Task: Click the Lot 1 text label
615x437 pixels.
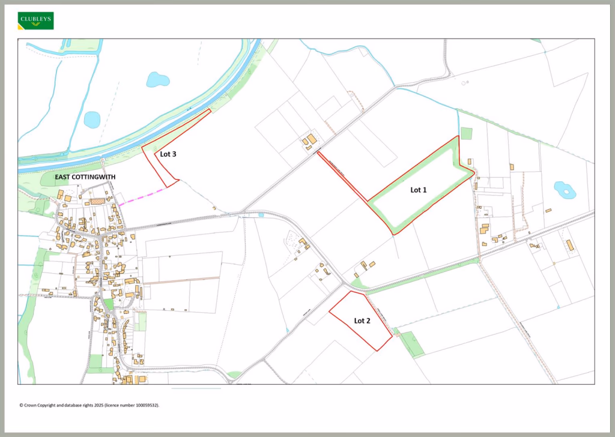Action: pyautogui.click(x=418, y=190)
